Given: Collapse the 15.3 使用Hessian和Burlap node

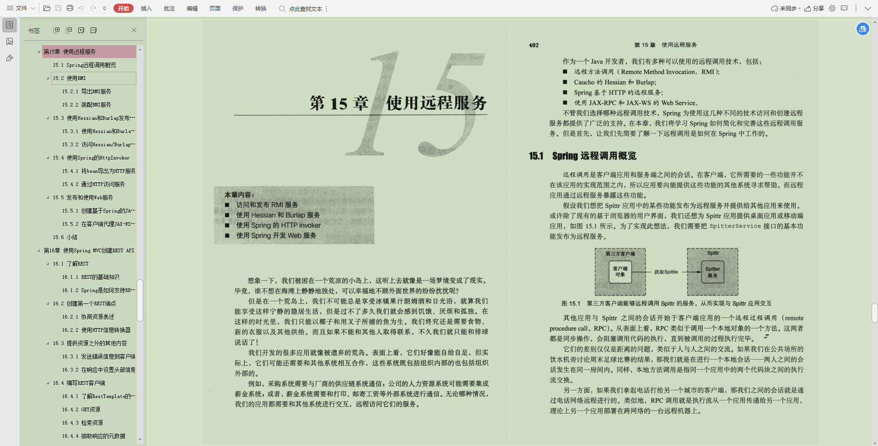Looking at the screenshot, I should (x=48, y=117).
